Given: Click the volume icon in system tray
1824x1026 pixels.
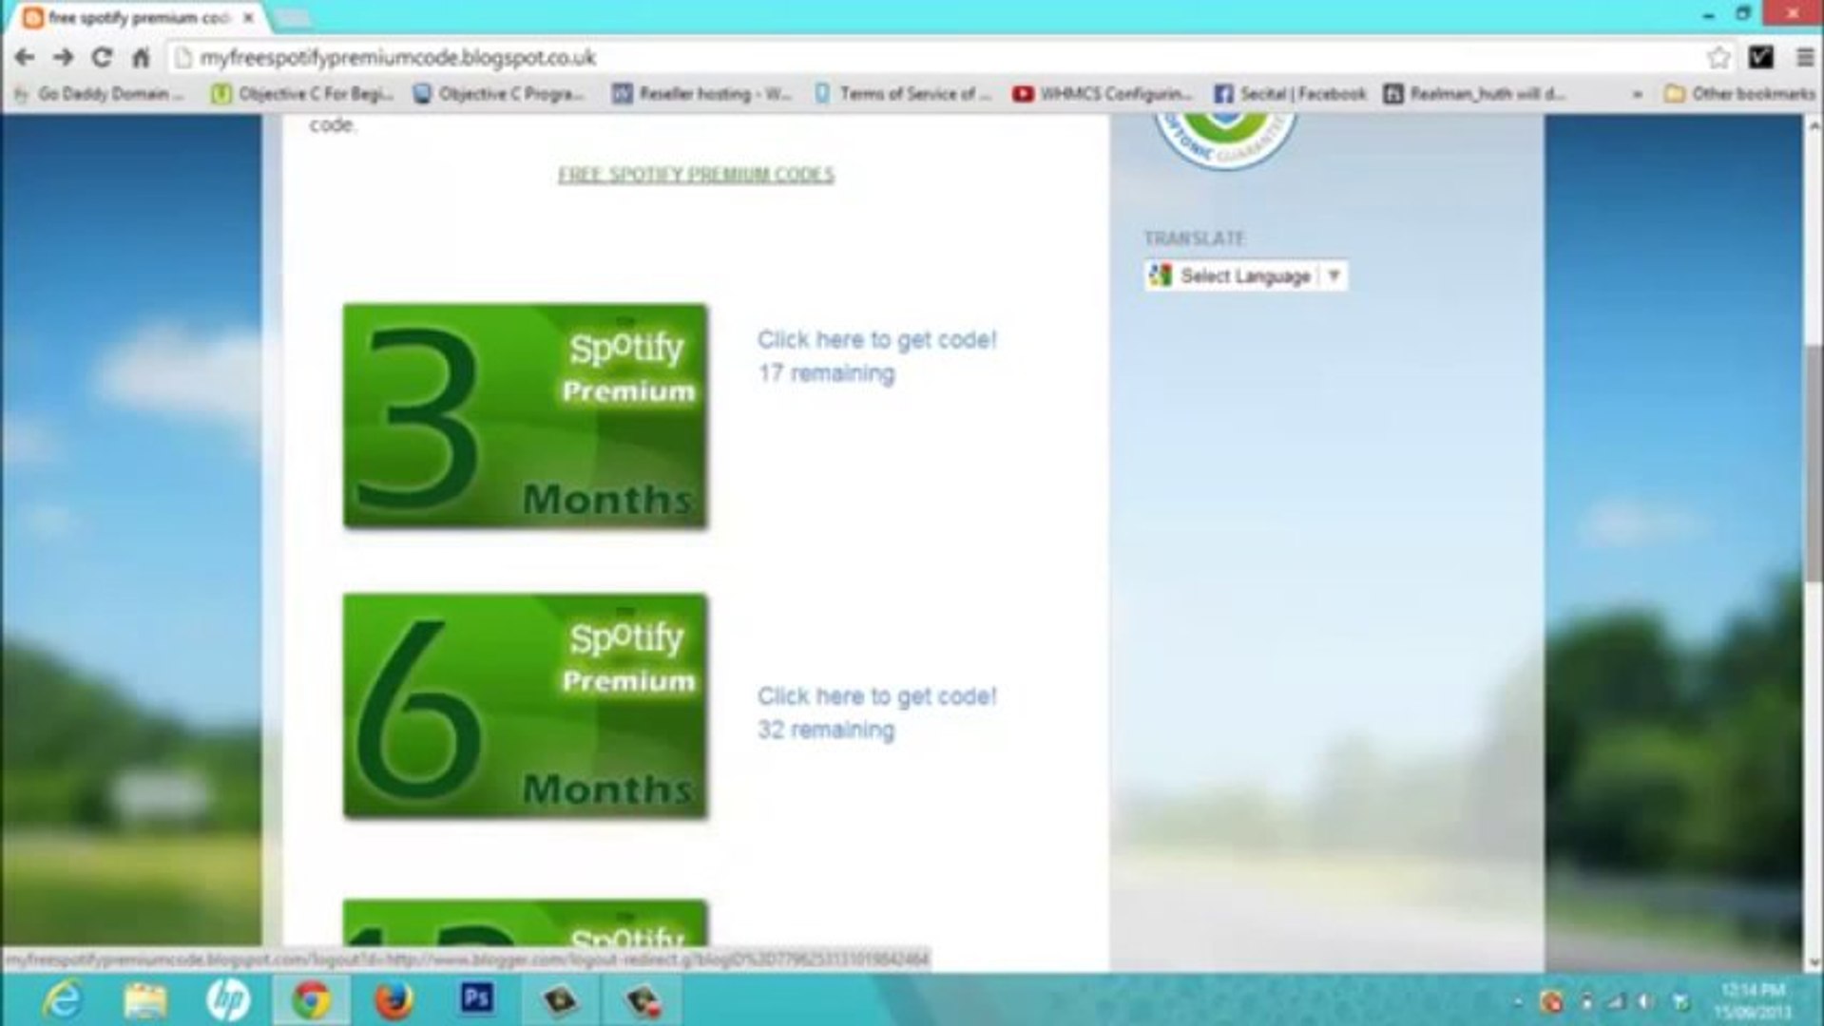Looking at the screenshot, I should [1646, 1001].
